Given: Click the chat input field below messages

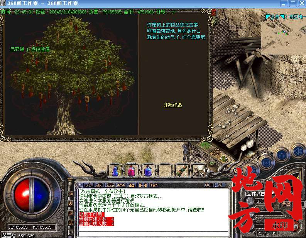Looking at the screenshot, I should pos(154,234).
